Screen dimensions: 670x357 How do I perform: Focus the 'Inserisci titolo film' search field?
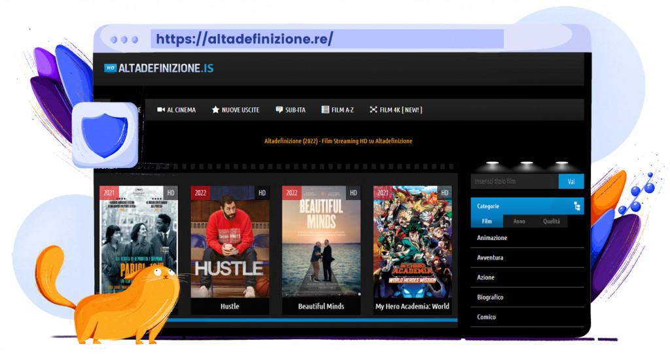[514, 182]
